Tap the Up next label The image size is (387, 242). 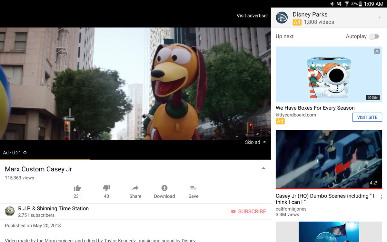[284, 36]
